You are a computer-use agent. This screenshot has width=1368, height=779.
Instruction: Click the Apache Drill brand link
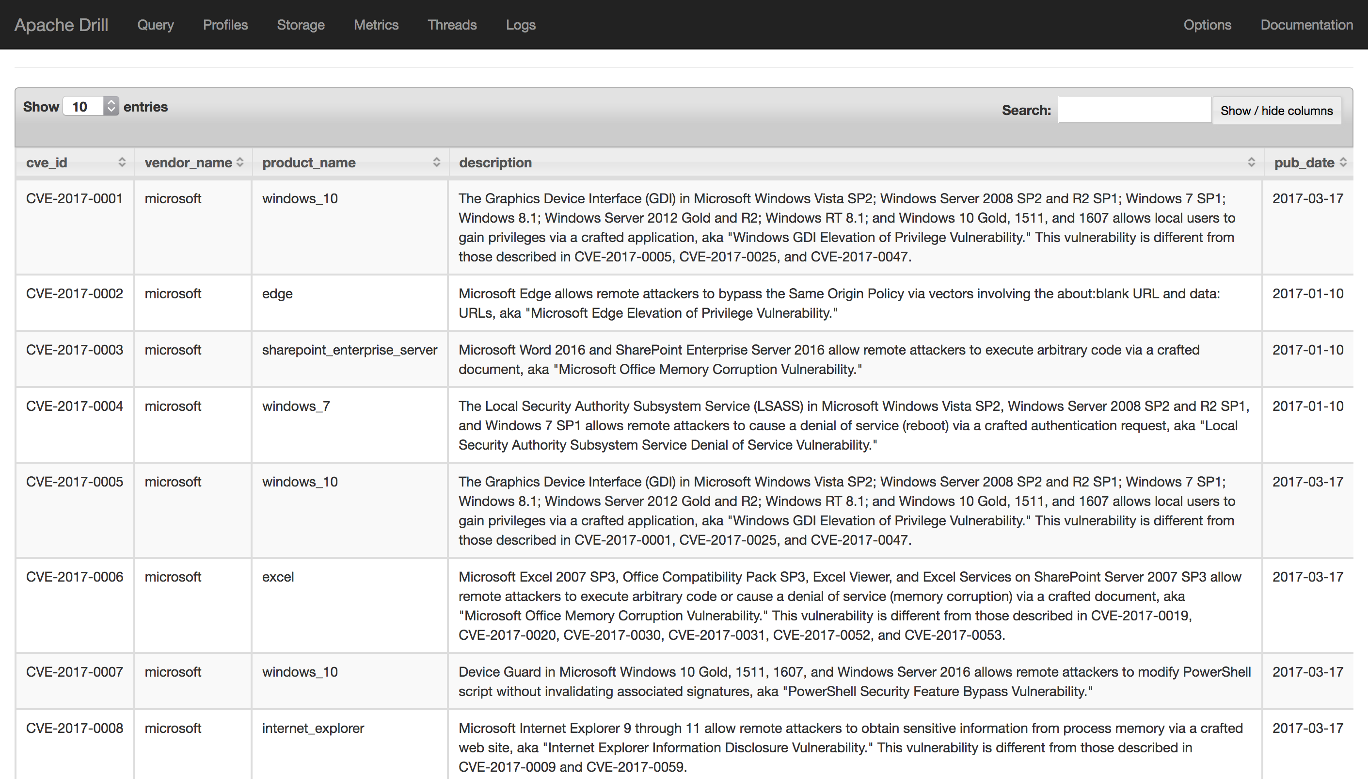[61, 25]
